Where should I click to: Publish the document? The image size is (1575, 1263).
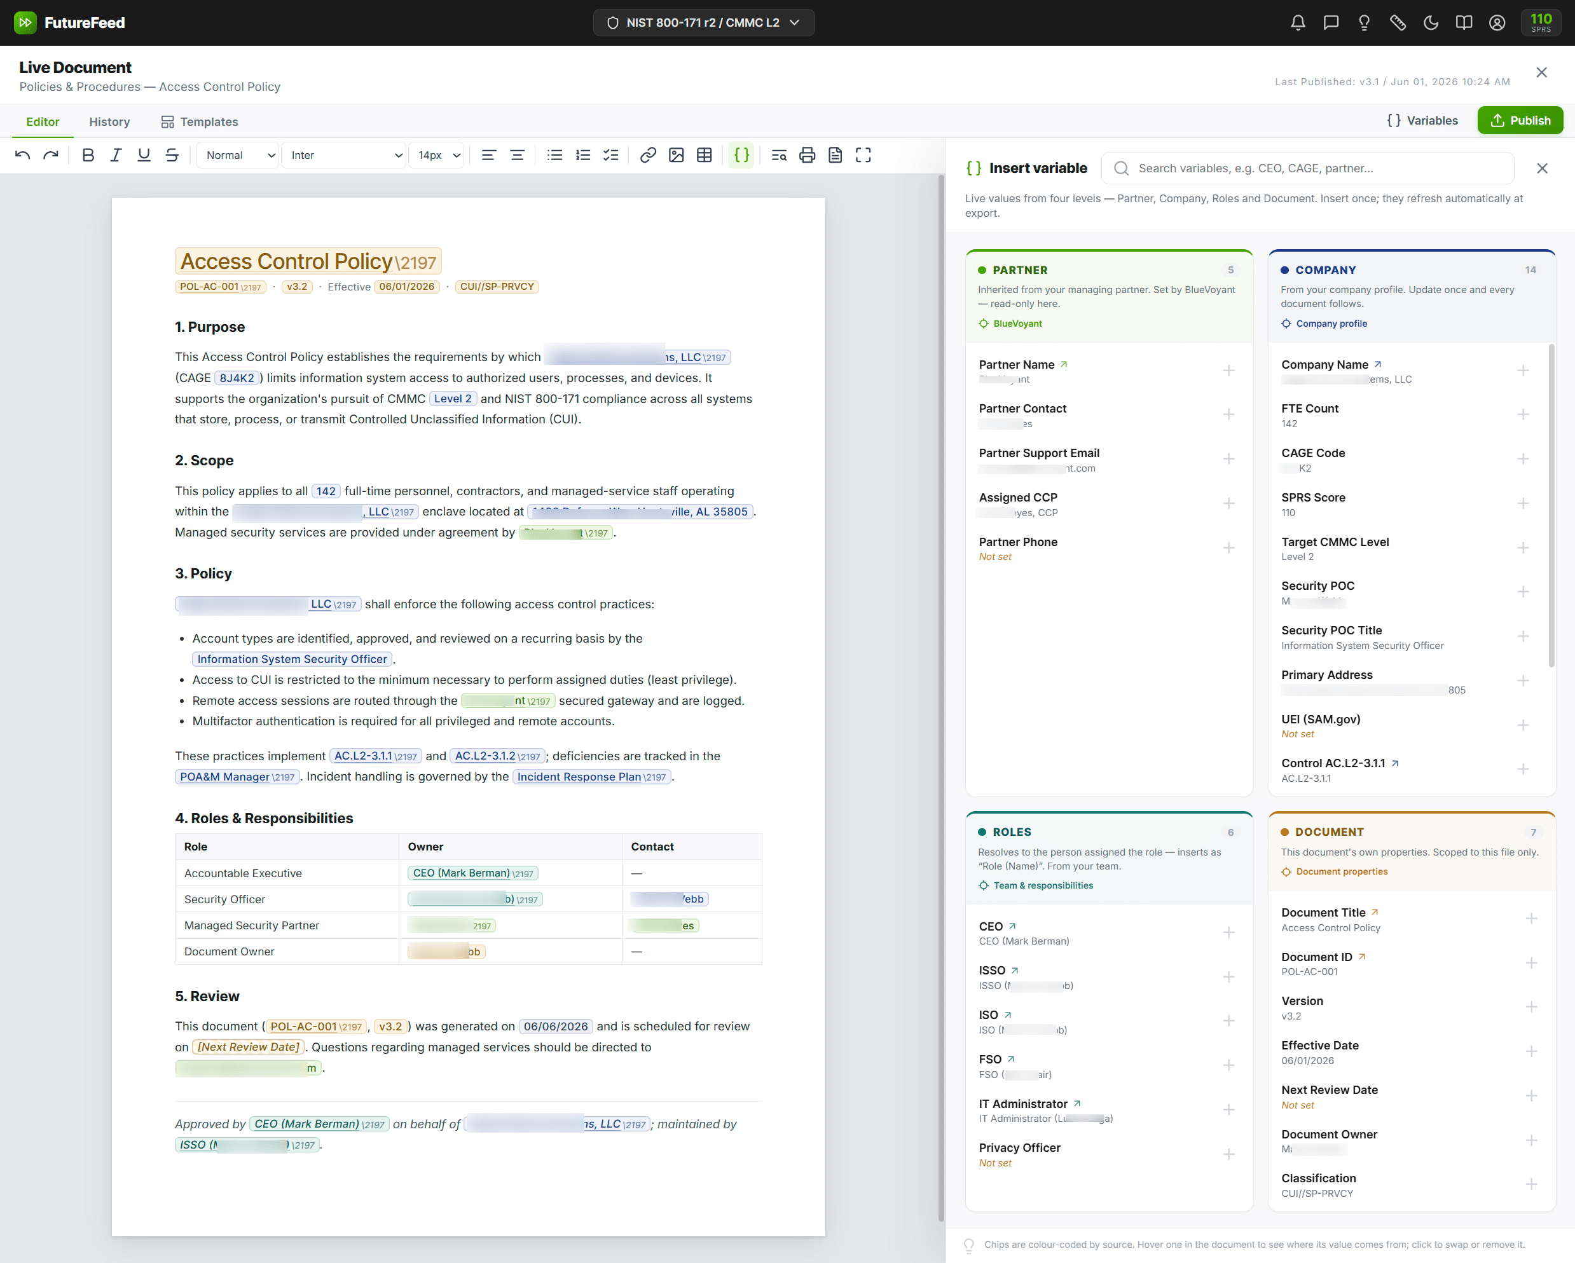[x=1520, y=121]
